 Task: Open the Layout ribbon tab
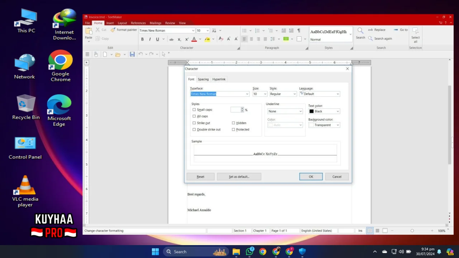pos(122,23)
